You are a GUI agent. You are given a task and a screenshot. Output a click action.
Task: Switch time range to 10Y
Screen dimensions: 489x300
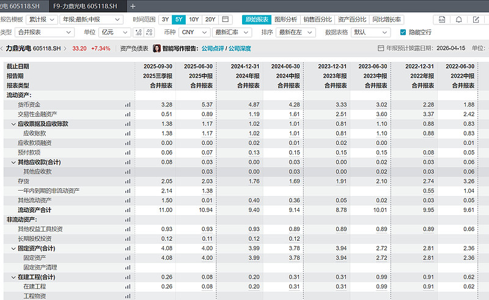(194, 20)
